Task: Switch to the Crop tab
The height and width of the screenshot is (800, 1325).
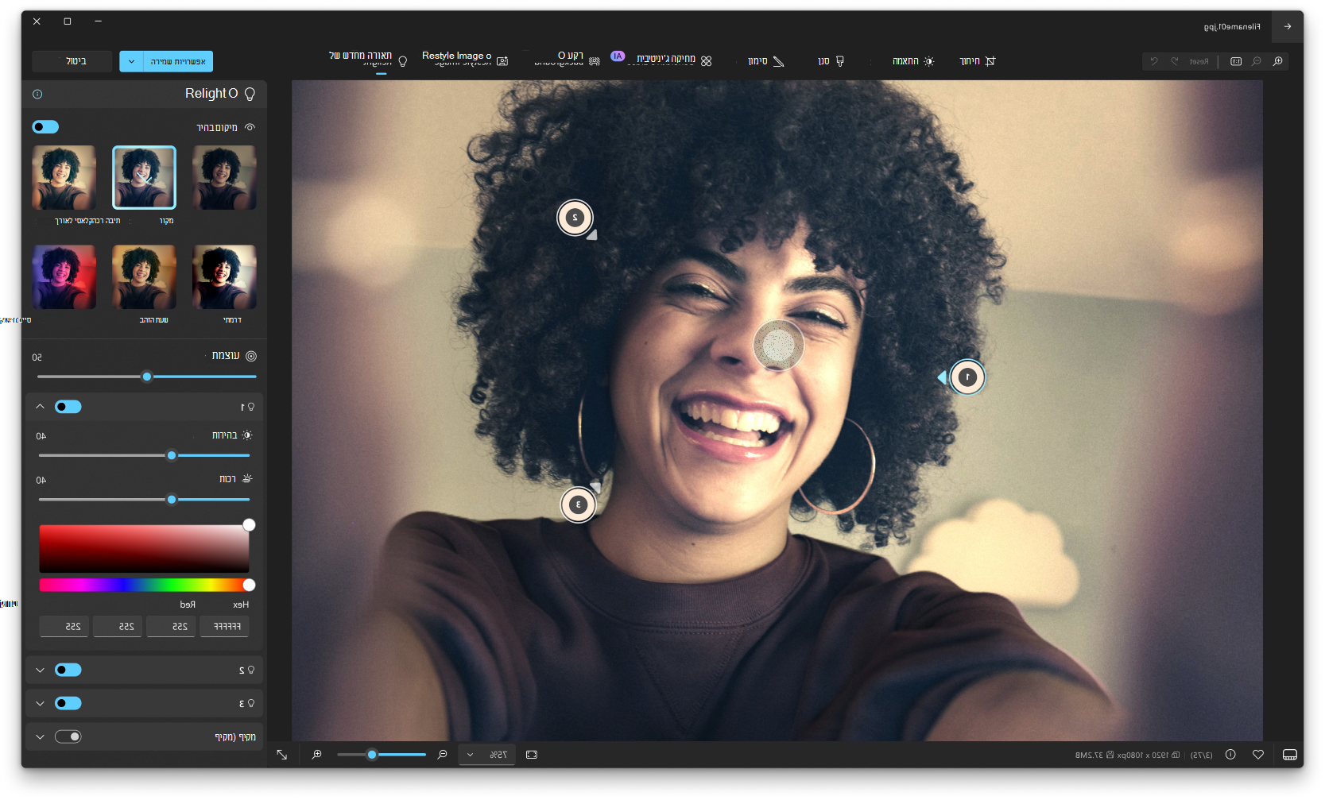Action: (977, 61)
